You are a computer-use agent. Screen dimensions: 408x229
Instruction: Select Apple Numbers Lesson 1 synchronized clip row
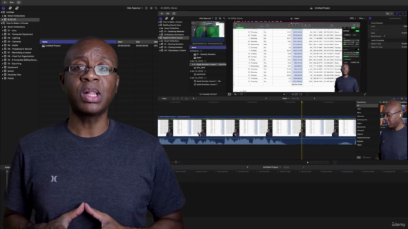tap(208, 64)
